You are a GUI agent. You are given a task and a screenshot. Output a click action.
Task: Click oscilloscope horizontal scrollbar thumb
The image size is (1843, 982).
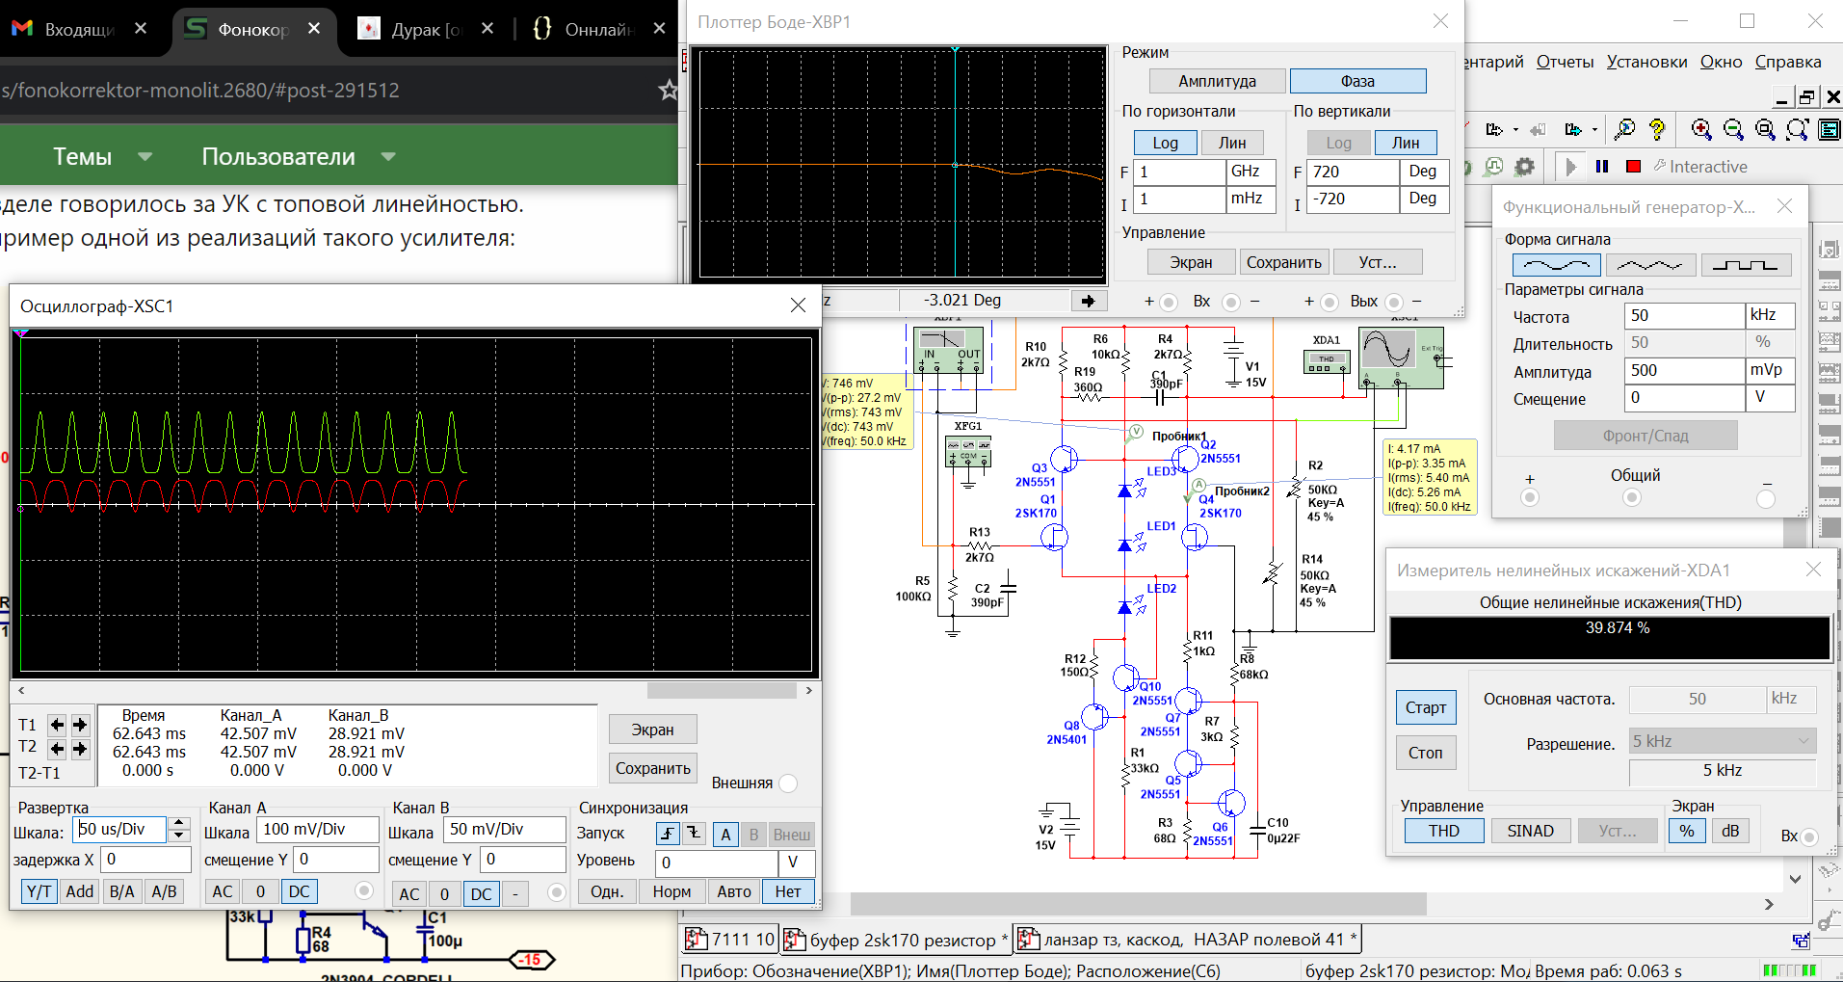click(722, 690)
